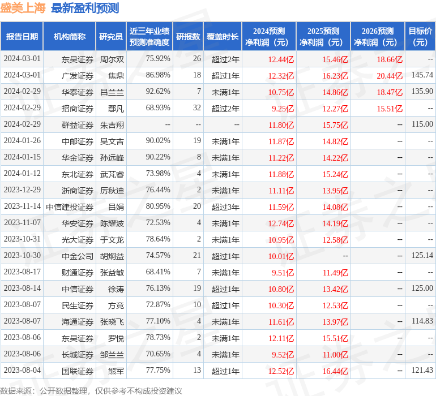The image size is (436, 396).
Task: Click the 报告日期 column header
Action: pos(22,36)
